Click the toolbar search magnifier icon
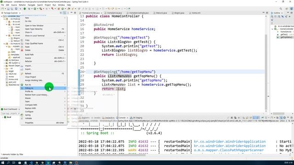 (281, 9)
